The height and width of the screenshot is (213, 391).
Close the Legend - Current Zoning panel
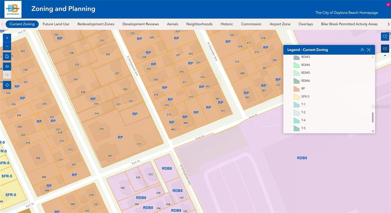click(369, 50)
